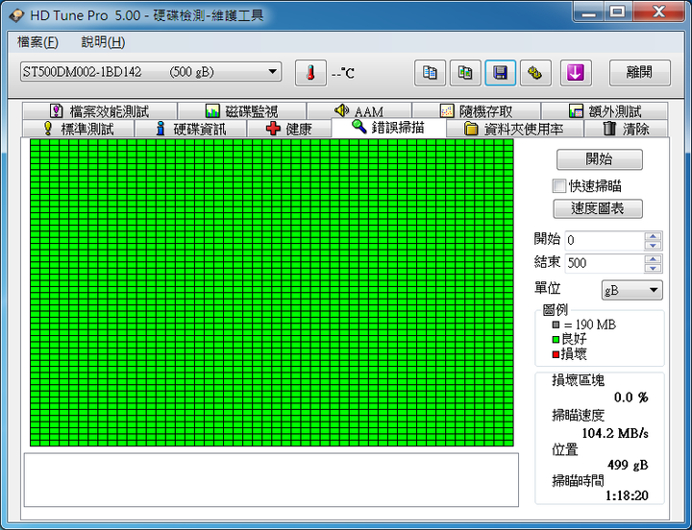Click the 0.0 % damaged blocks value
The width and height of the screenshot is (692, 530).
click(631, 397)
